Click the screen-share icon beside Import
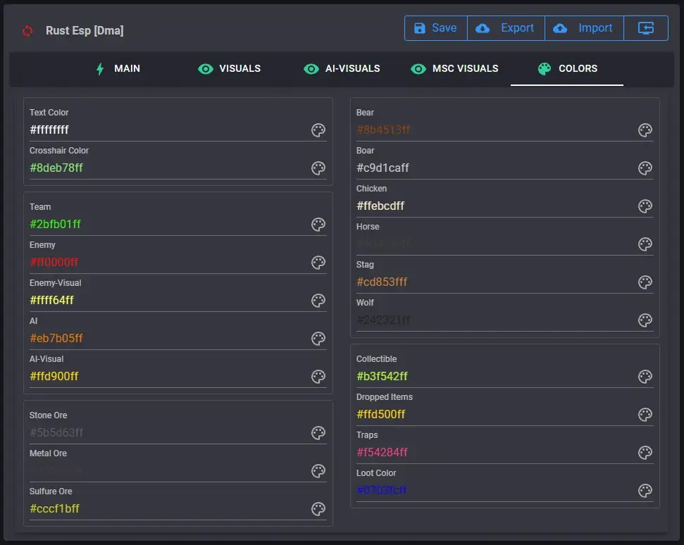Screen dimensions: 684x545 click(x=646, y=27)
